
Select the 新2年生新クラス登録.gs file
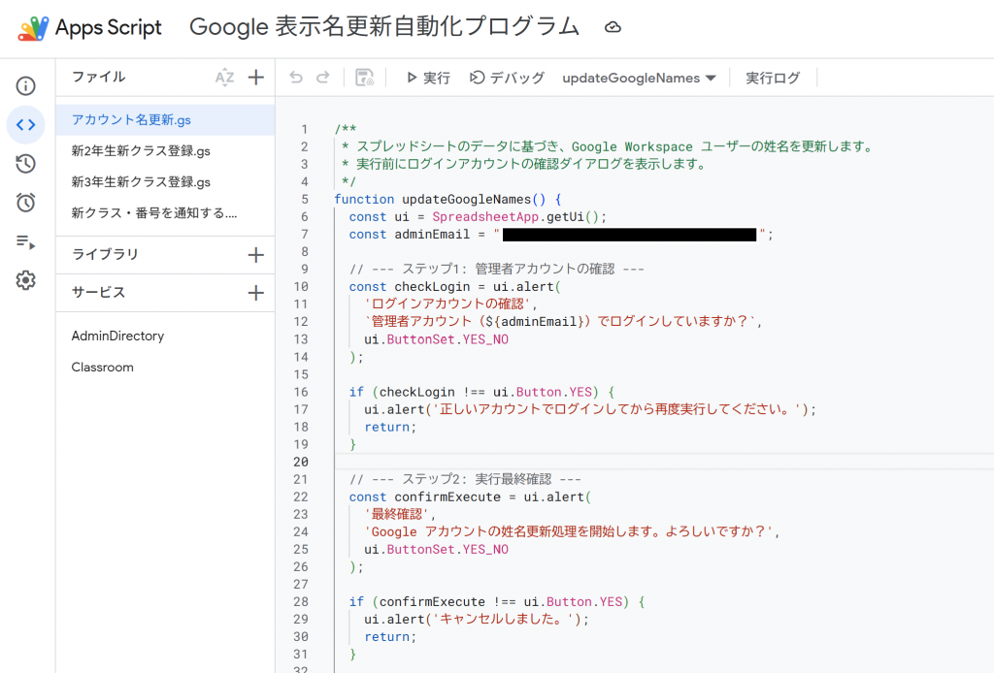[141, 151]
